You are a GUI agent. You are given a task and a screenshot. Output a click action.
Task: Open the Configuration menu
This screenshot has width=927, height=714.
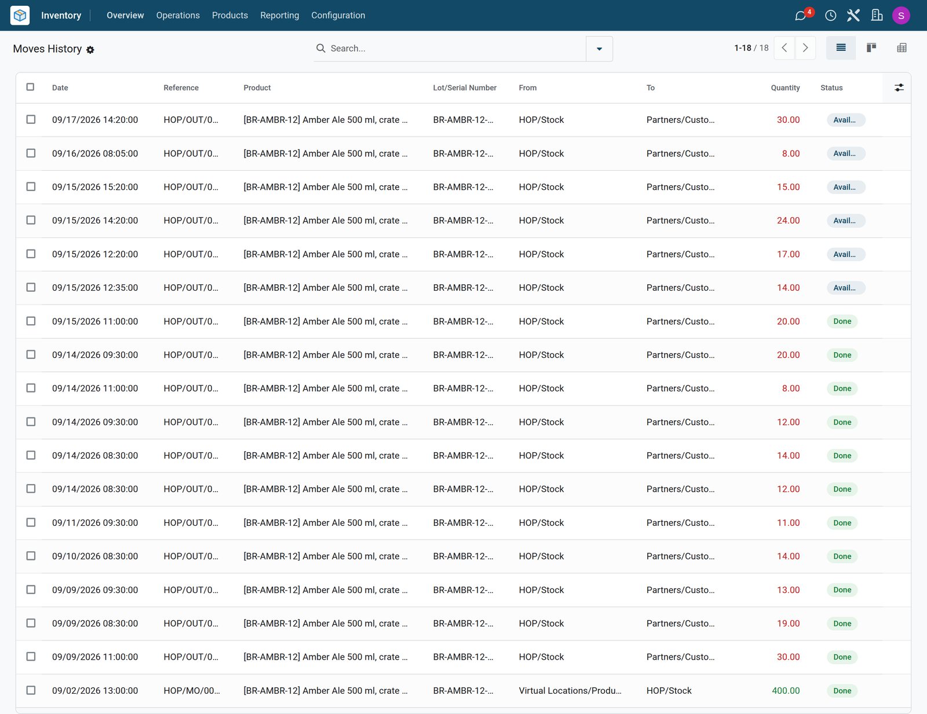(x=338, y=15)
